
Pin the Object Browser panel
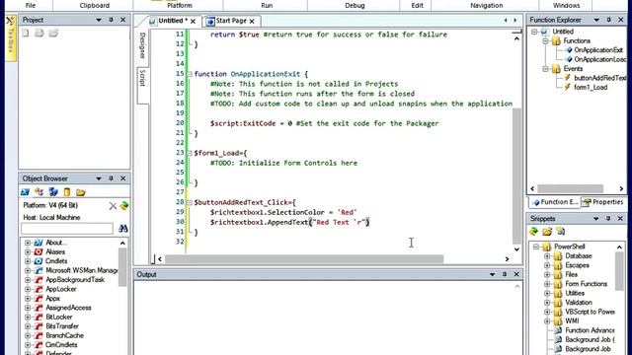(111, 178)
